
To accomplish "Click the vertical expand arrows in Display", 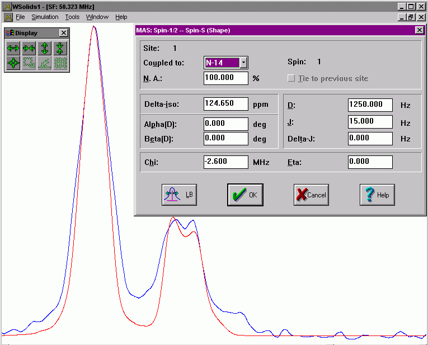I will 45,48.
